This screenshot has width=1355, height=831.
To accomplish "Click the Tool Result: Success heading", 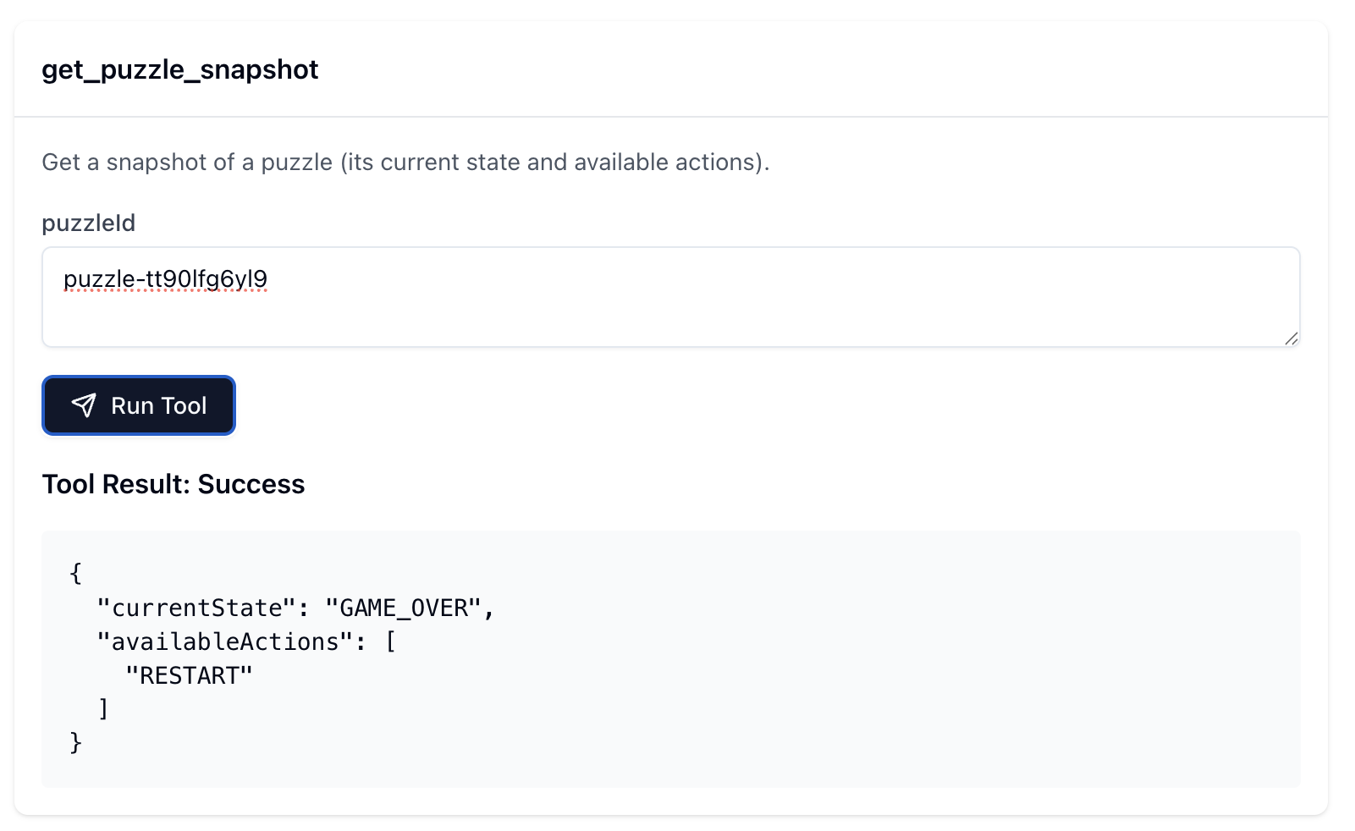I will 173,484.
